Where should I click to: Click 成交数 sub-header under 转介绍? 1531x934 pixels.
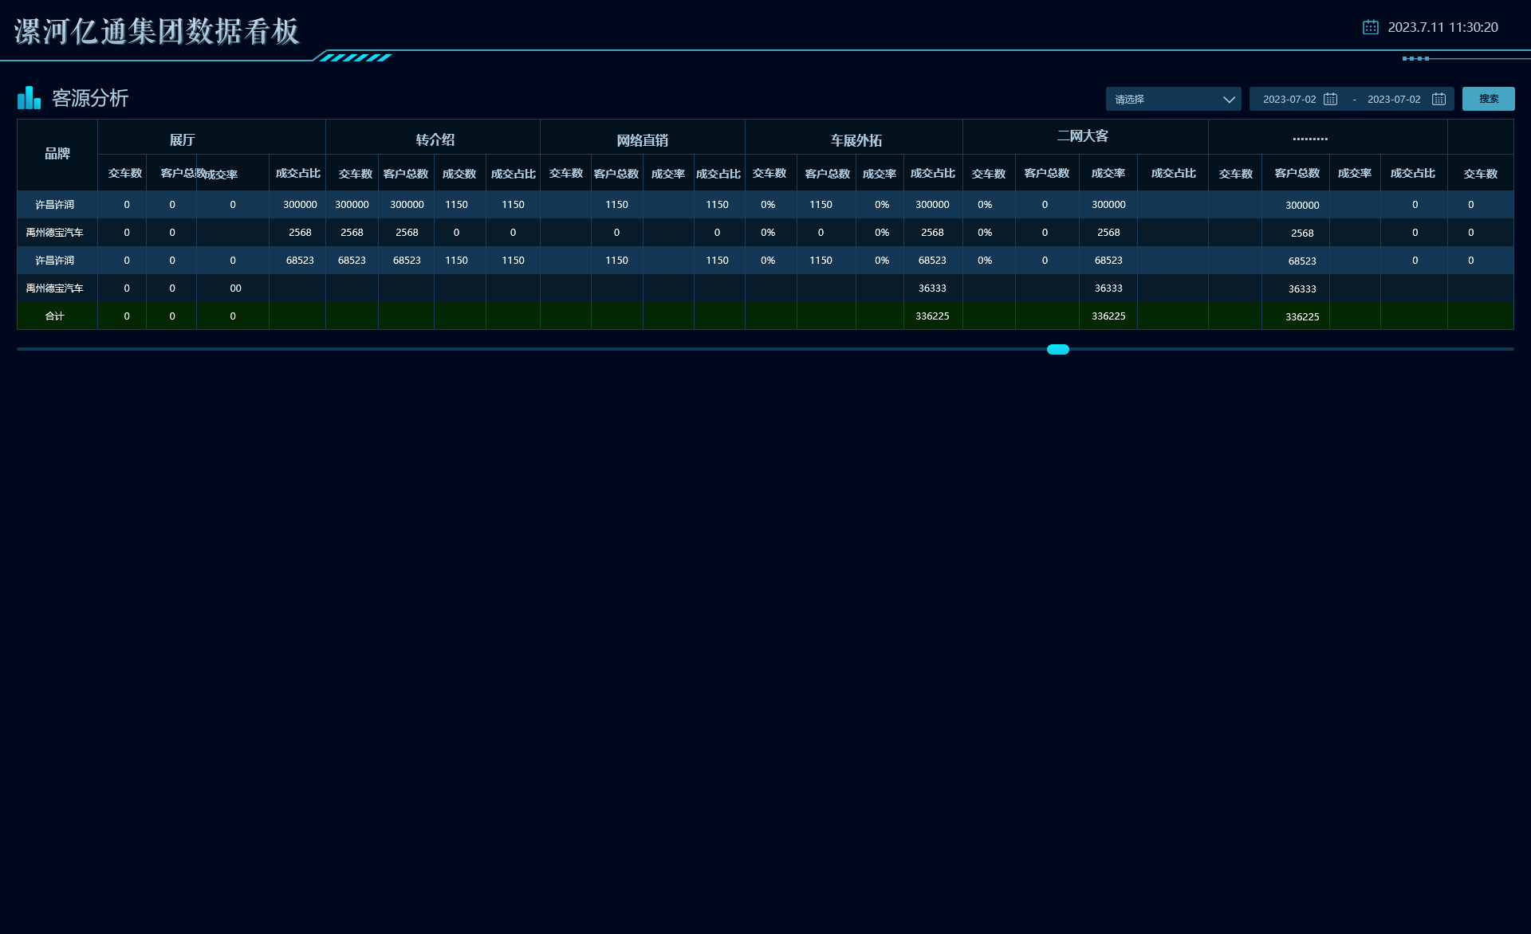tap(459, 174)
